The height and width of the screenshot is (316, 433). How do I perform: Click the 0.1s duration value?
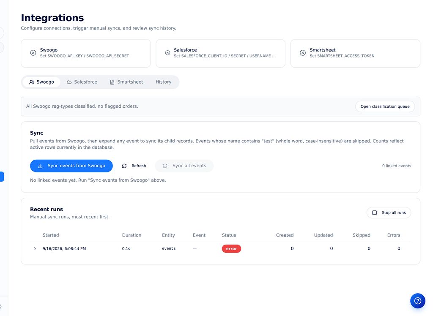click(126, 249)
